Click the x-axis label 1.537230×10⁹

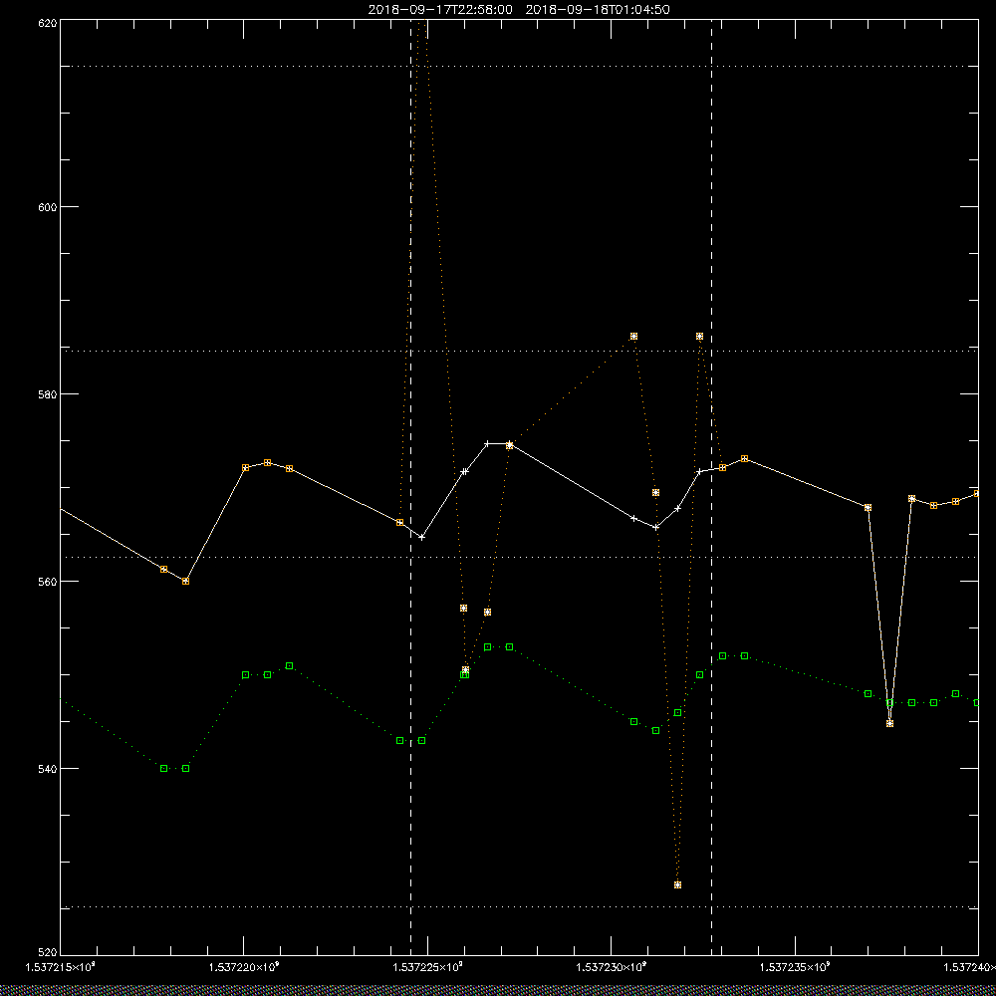tap(612, 967)
